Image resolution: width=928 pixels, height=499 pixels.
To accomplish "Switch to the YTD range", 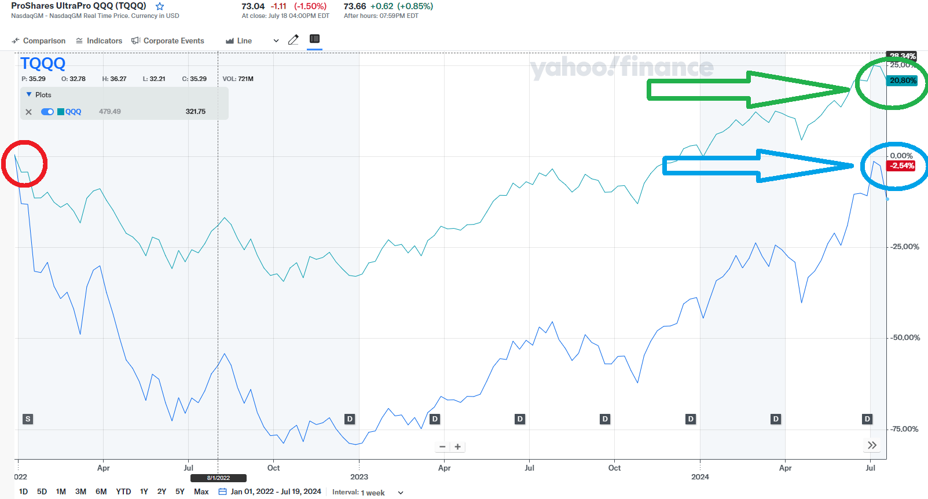I will click(123, 491).
